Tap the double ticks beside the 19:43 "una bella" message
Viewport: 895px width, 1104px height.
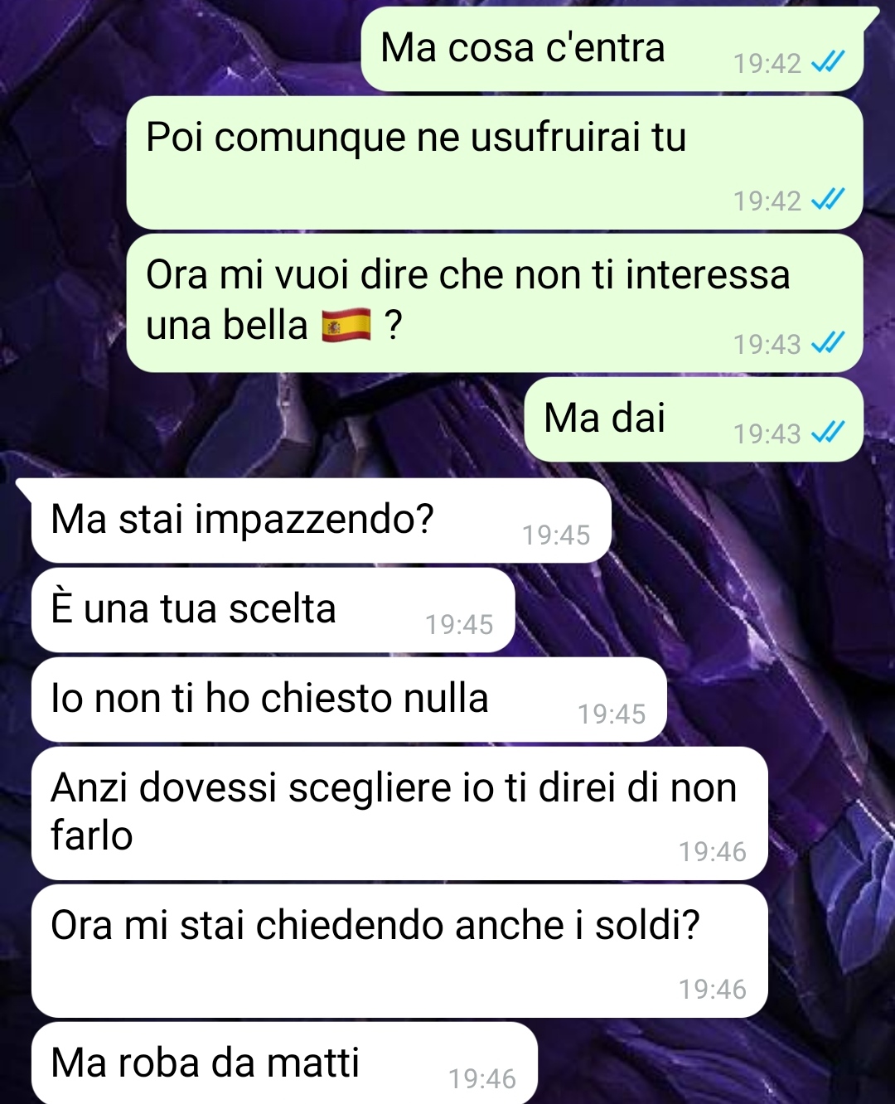point(827,343)
